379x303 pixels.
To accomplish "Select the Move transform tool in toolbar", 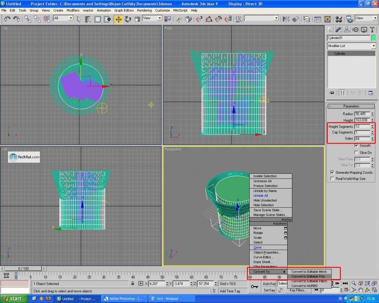I will tap(118, 19).
